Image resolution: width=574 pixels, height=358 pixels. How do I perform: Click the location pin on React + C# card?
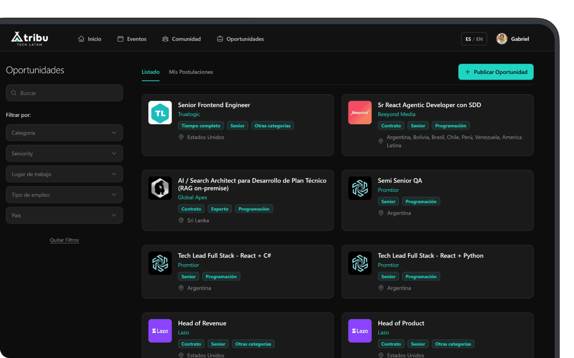pyautogui.click(x=181, y=288)
